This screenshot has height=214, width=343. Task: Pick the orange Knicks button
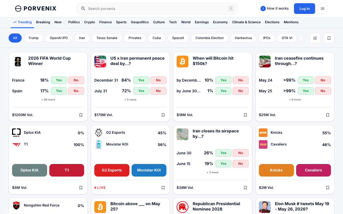point(276,170)
